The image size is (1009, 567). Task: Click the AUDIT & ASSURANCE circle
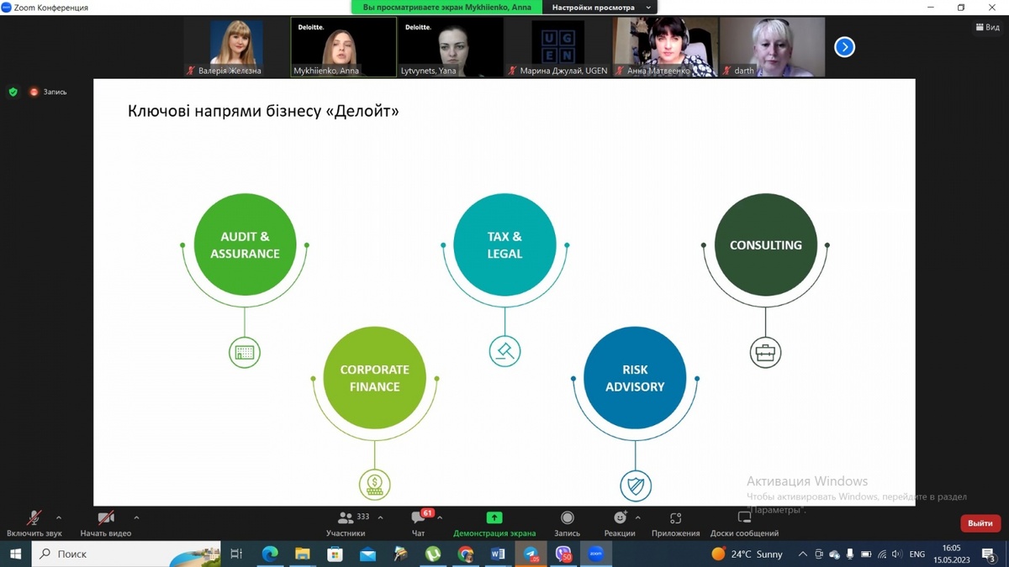245,244
